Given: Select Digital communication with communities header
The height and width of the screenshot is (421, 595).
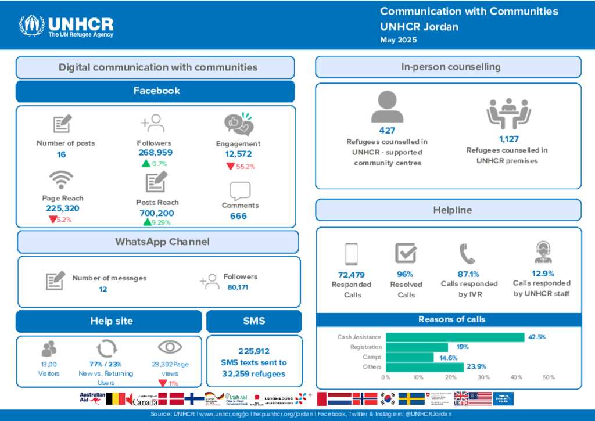Looking at the screenshot, I should 155,67.
